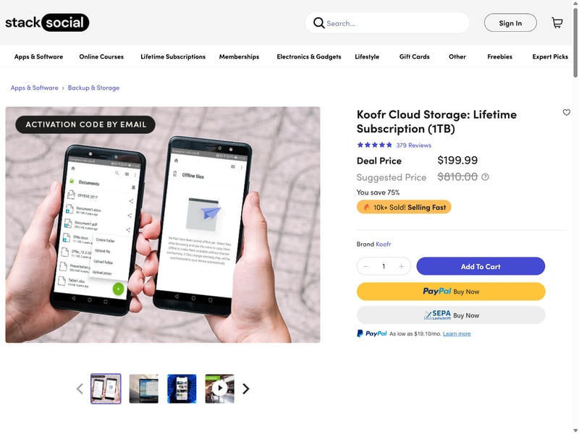Click the Backup & Storage breadcrumb
579x434 pixels.
[x=93, y=88]
